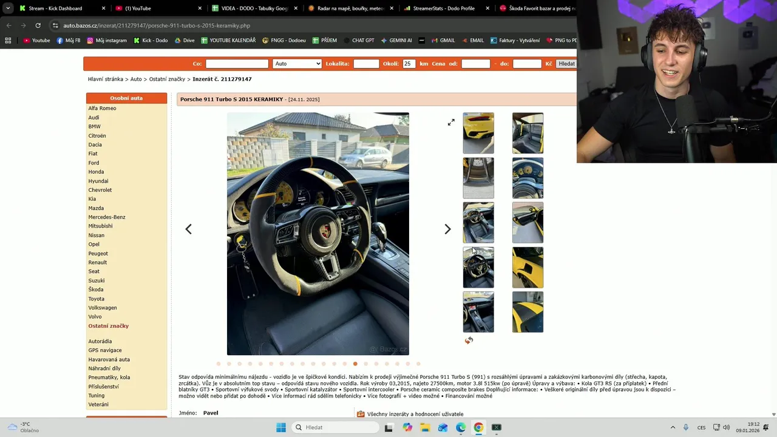Open the Mercedes-Benz category in the sidebar
The width and height of the screenshot is (777, 437).
(x=107, y=217)
